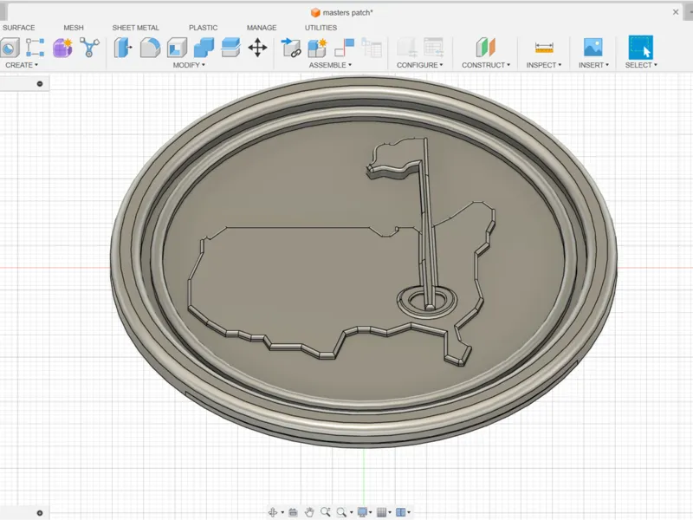The width and height of the screenshot is (693, 520).
Task: Collapse the browser panel minus button
Action: 40,83
